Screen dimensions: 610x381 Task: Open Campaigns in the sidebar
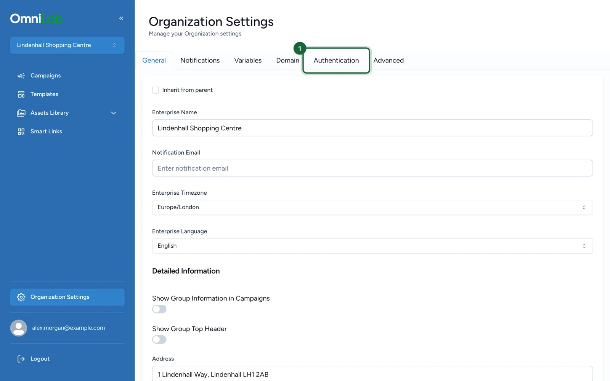click(x=67, y=76)
